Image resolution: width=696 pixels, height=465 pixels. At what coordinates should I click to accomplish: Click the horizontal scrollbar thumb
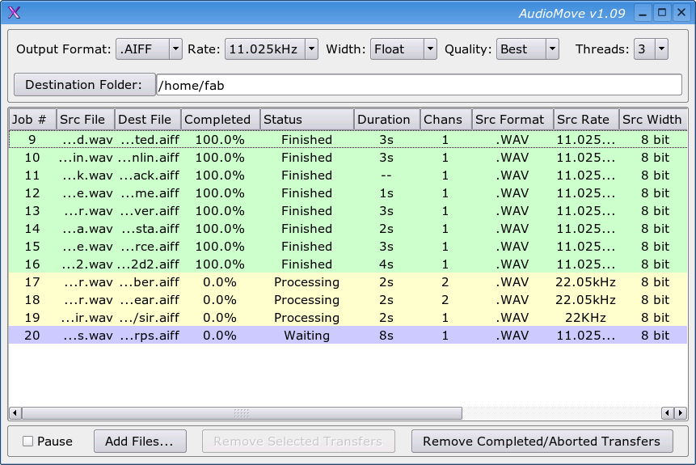(242, 413)
